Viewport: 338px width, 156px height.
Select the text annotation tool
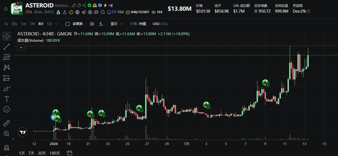coord(7,99)
